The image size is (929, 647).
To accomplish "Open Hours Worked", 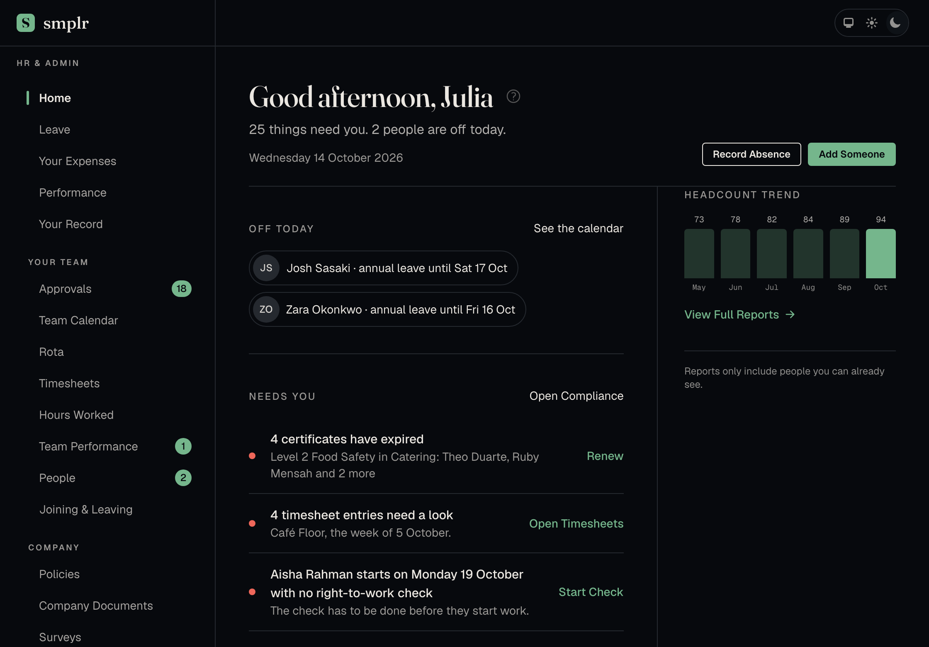I will click(76, 415).
